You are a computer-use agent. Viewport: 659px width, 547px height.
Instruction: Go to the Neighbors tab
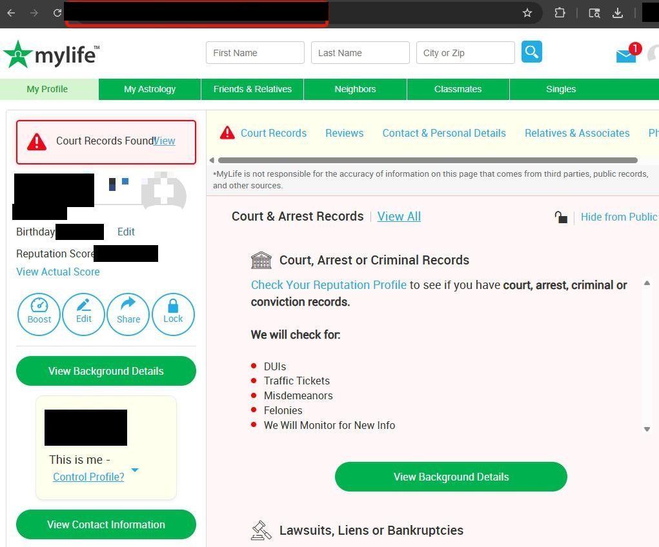coord(355,89)
